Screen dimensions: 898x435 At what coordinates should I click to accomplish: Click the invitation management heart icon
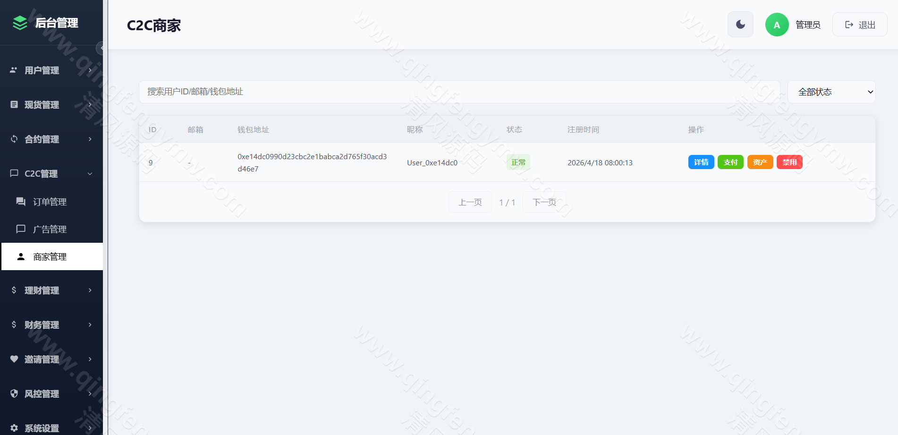pyautogui.click(x=14, y=359)
